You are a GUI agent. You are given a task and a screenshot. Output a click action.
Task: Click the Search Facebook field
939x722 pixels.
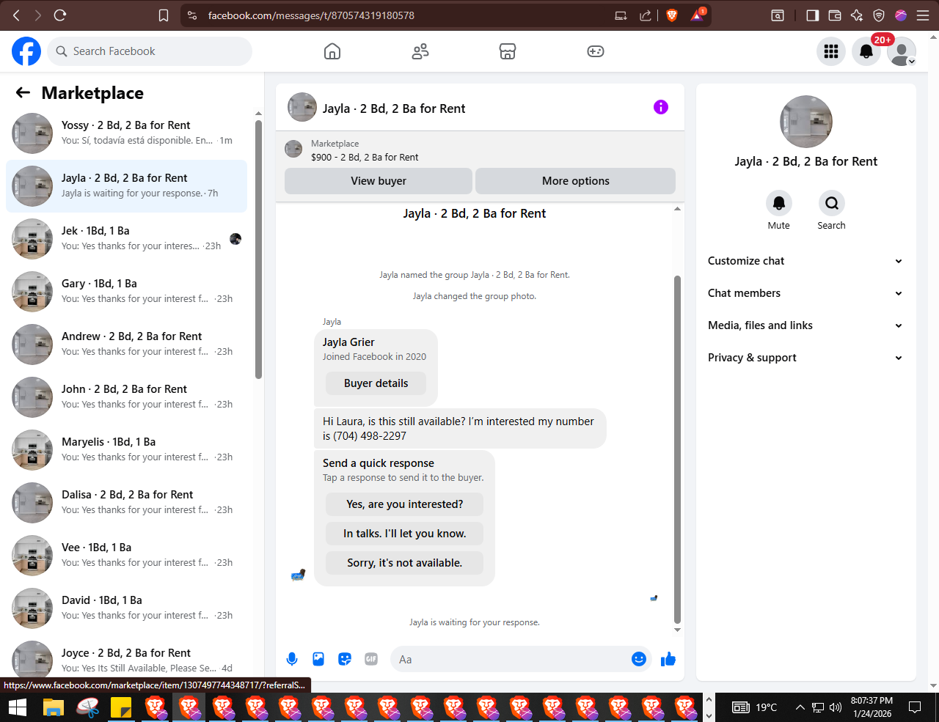[150, 51]
